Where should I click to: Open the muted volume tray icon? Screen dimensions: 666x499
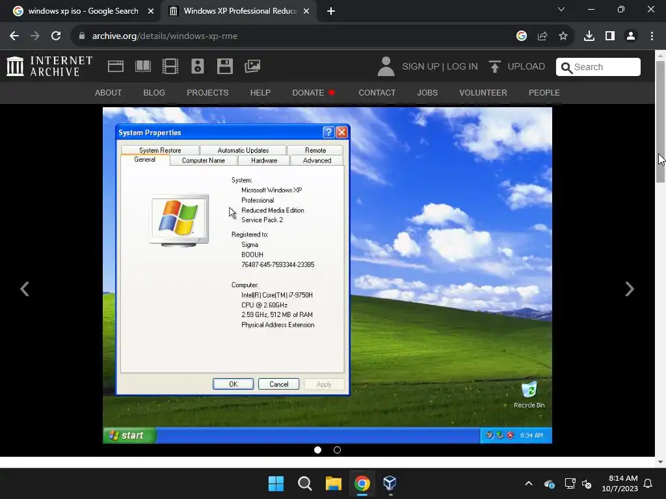tap(587, 483)
